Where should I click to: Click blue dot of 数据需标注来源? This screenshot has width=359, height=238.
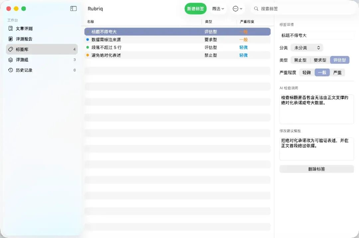87,39
